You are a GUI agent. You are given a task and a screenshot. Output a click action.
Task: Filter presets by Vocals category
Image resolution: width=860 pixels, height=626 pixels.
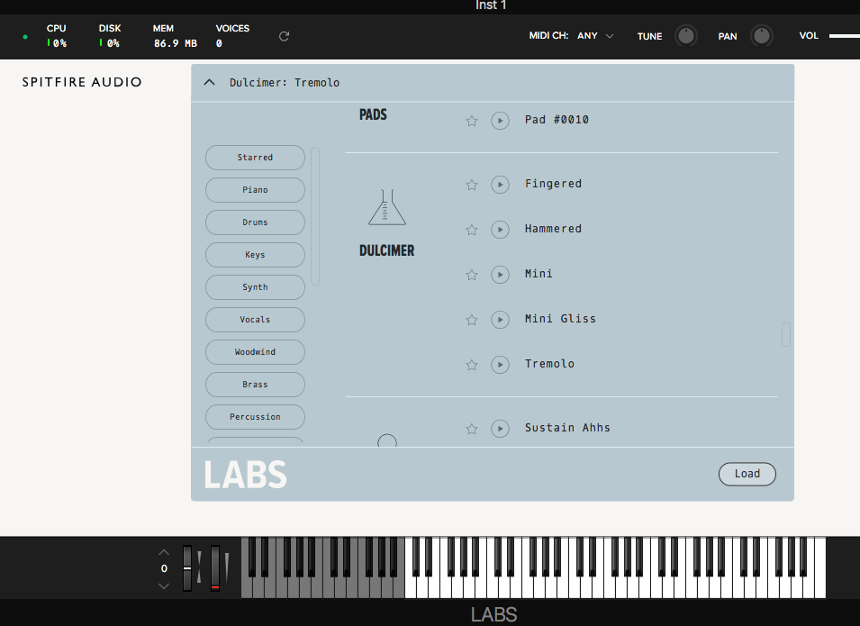click(x=255, y=320)
